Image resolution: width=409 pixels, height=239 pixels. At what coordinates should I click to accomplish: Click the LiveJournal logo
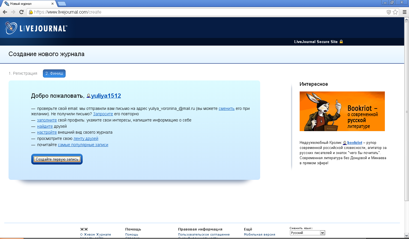click(36, 28)
